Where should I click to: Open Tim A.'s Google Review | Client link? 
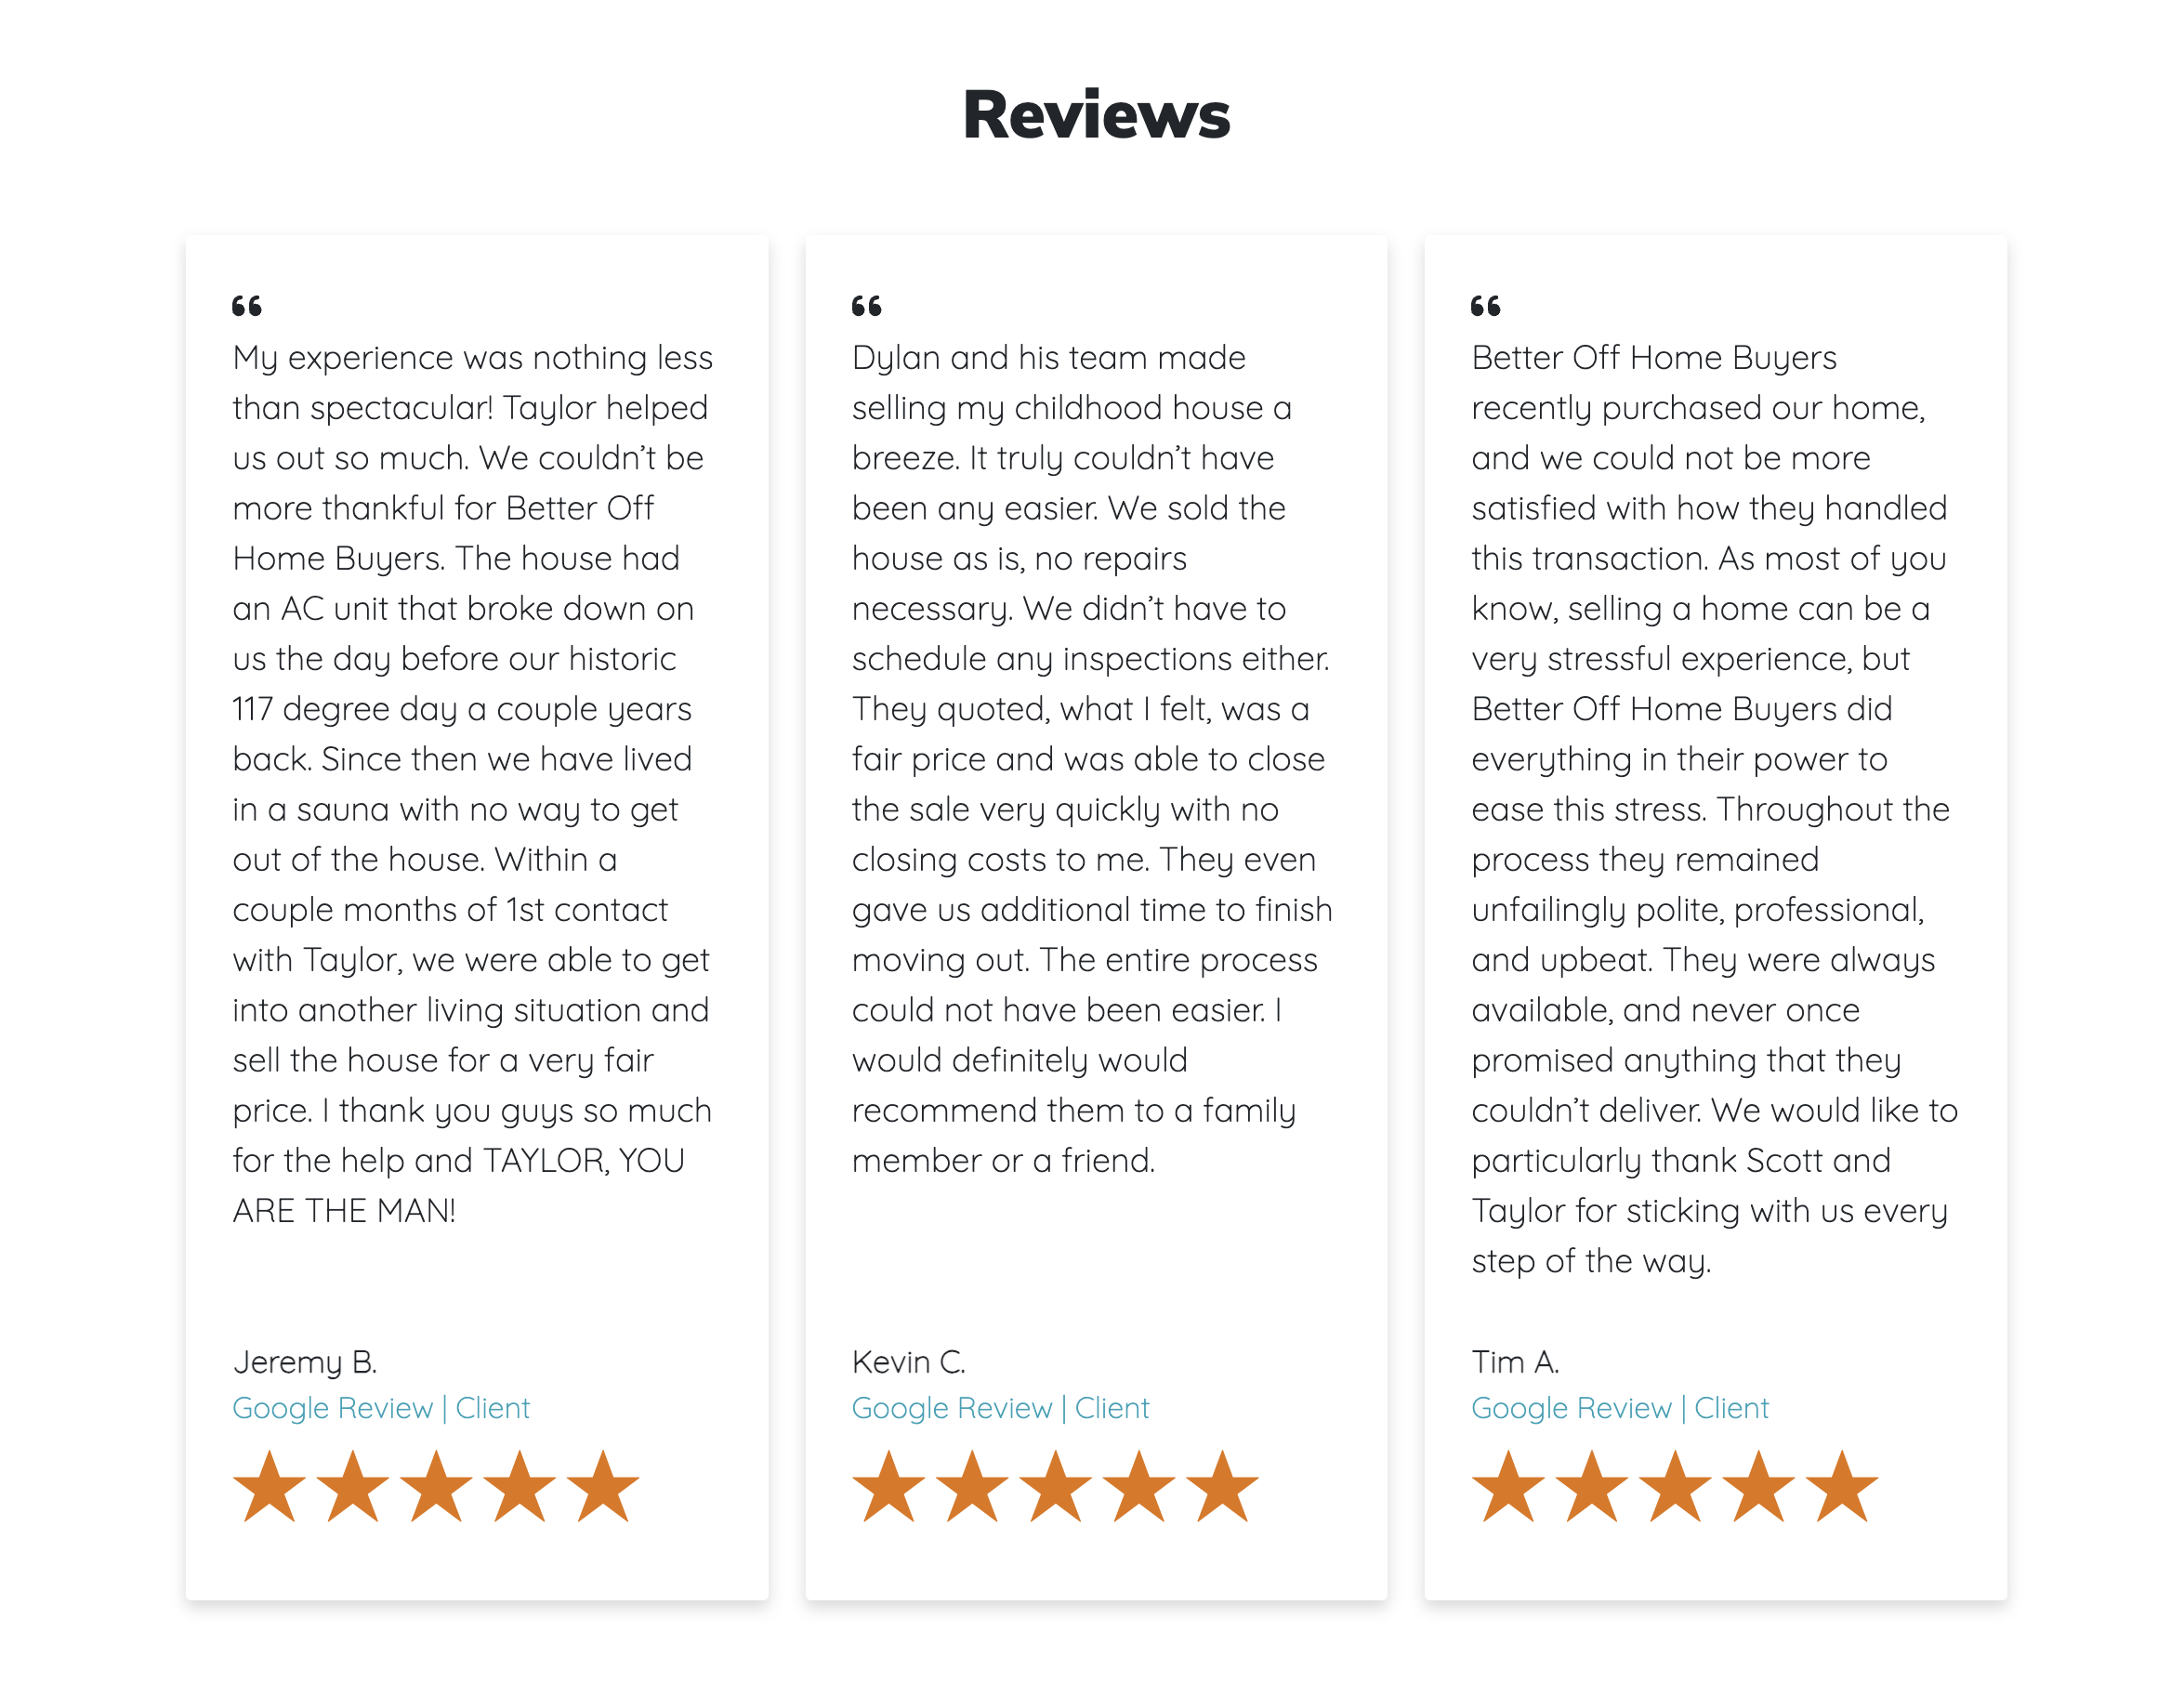pyautogui.click(x=1619, y=1408)
